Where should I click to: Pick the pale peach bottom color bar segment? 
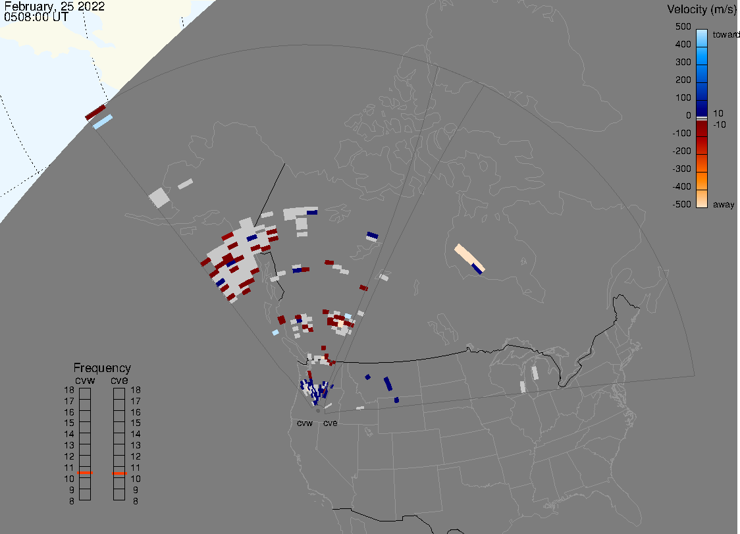point(702,198)
